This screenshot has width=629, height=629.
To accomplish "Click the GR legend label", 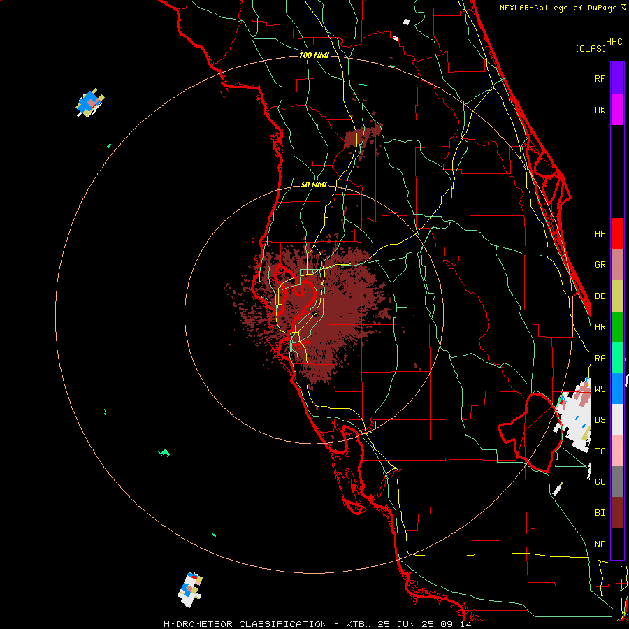I will click(600, 265).
